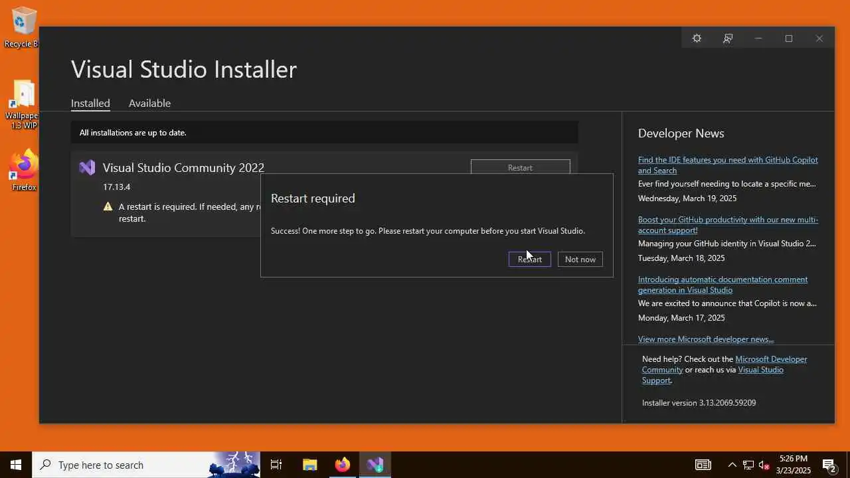Click the 'All installations are up to date.' message

point(133,132)
